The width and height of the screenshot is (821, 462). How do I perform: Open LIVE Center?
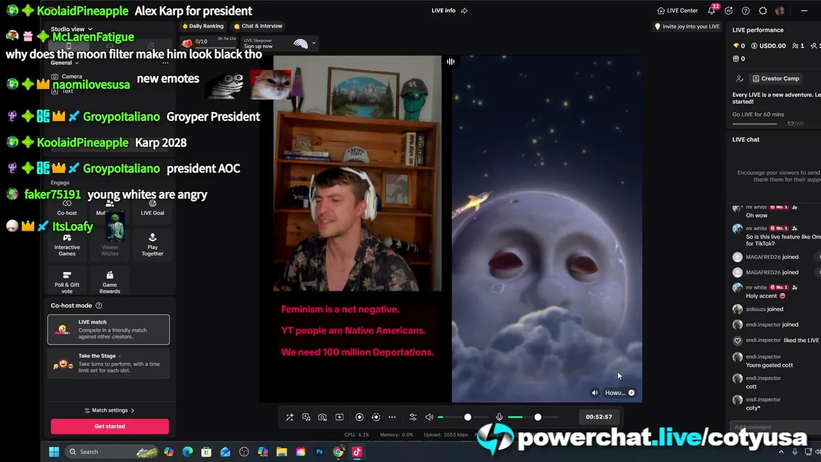pos(677,10)
